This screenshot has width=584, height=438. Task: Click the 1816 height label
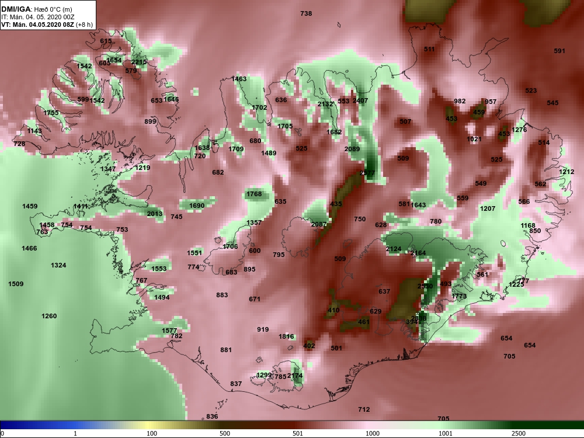pos(286,336)
